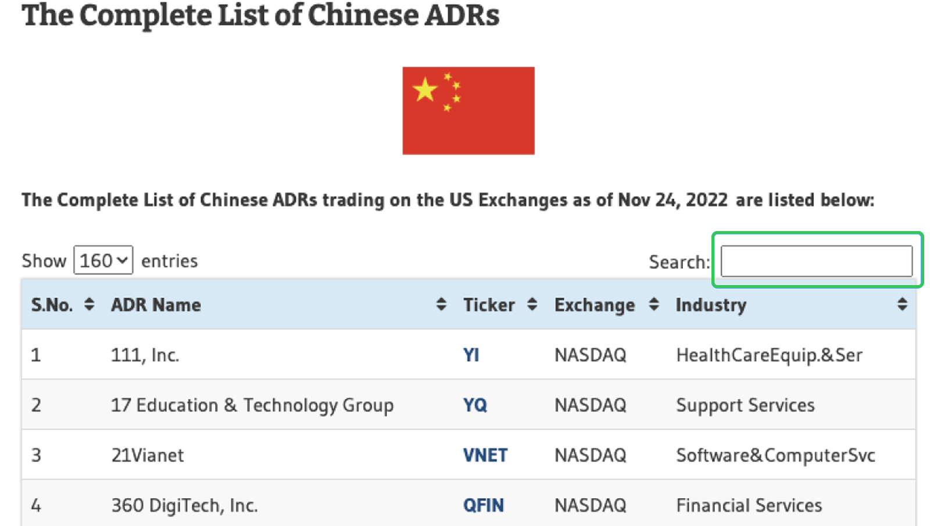Image resolution: width=930 pixels, height=526 pixels.
Task: Sort by Exchange using its arrows icon
Action: (x=654, y=304)
